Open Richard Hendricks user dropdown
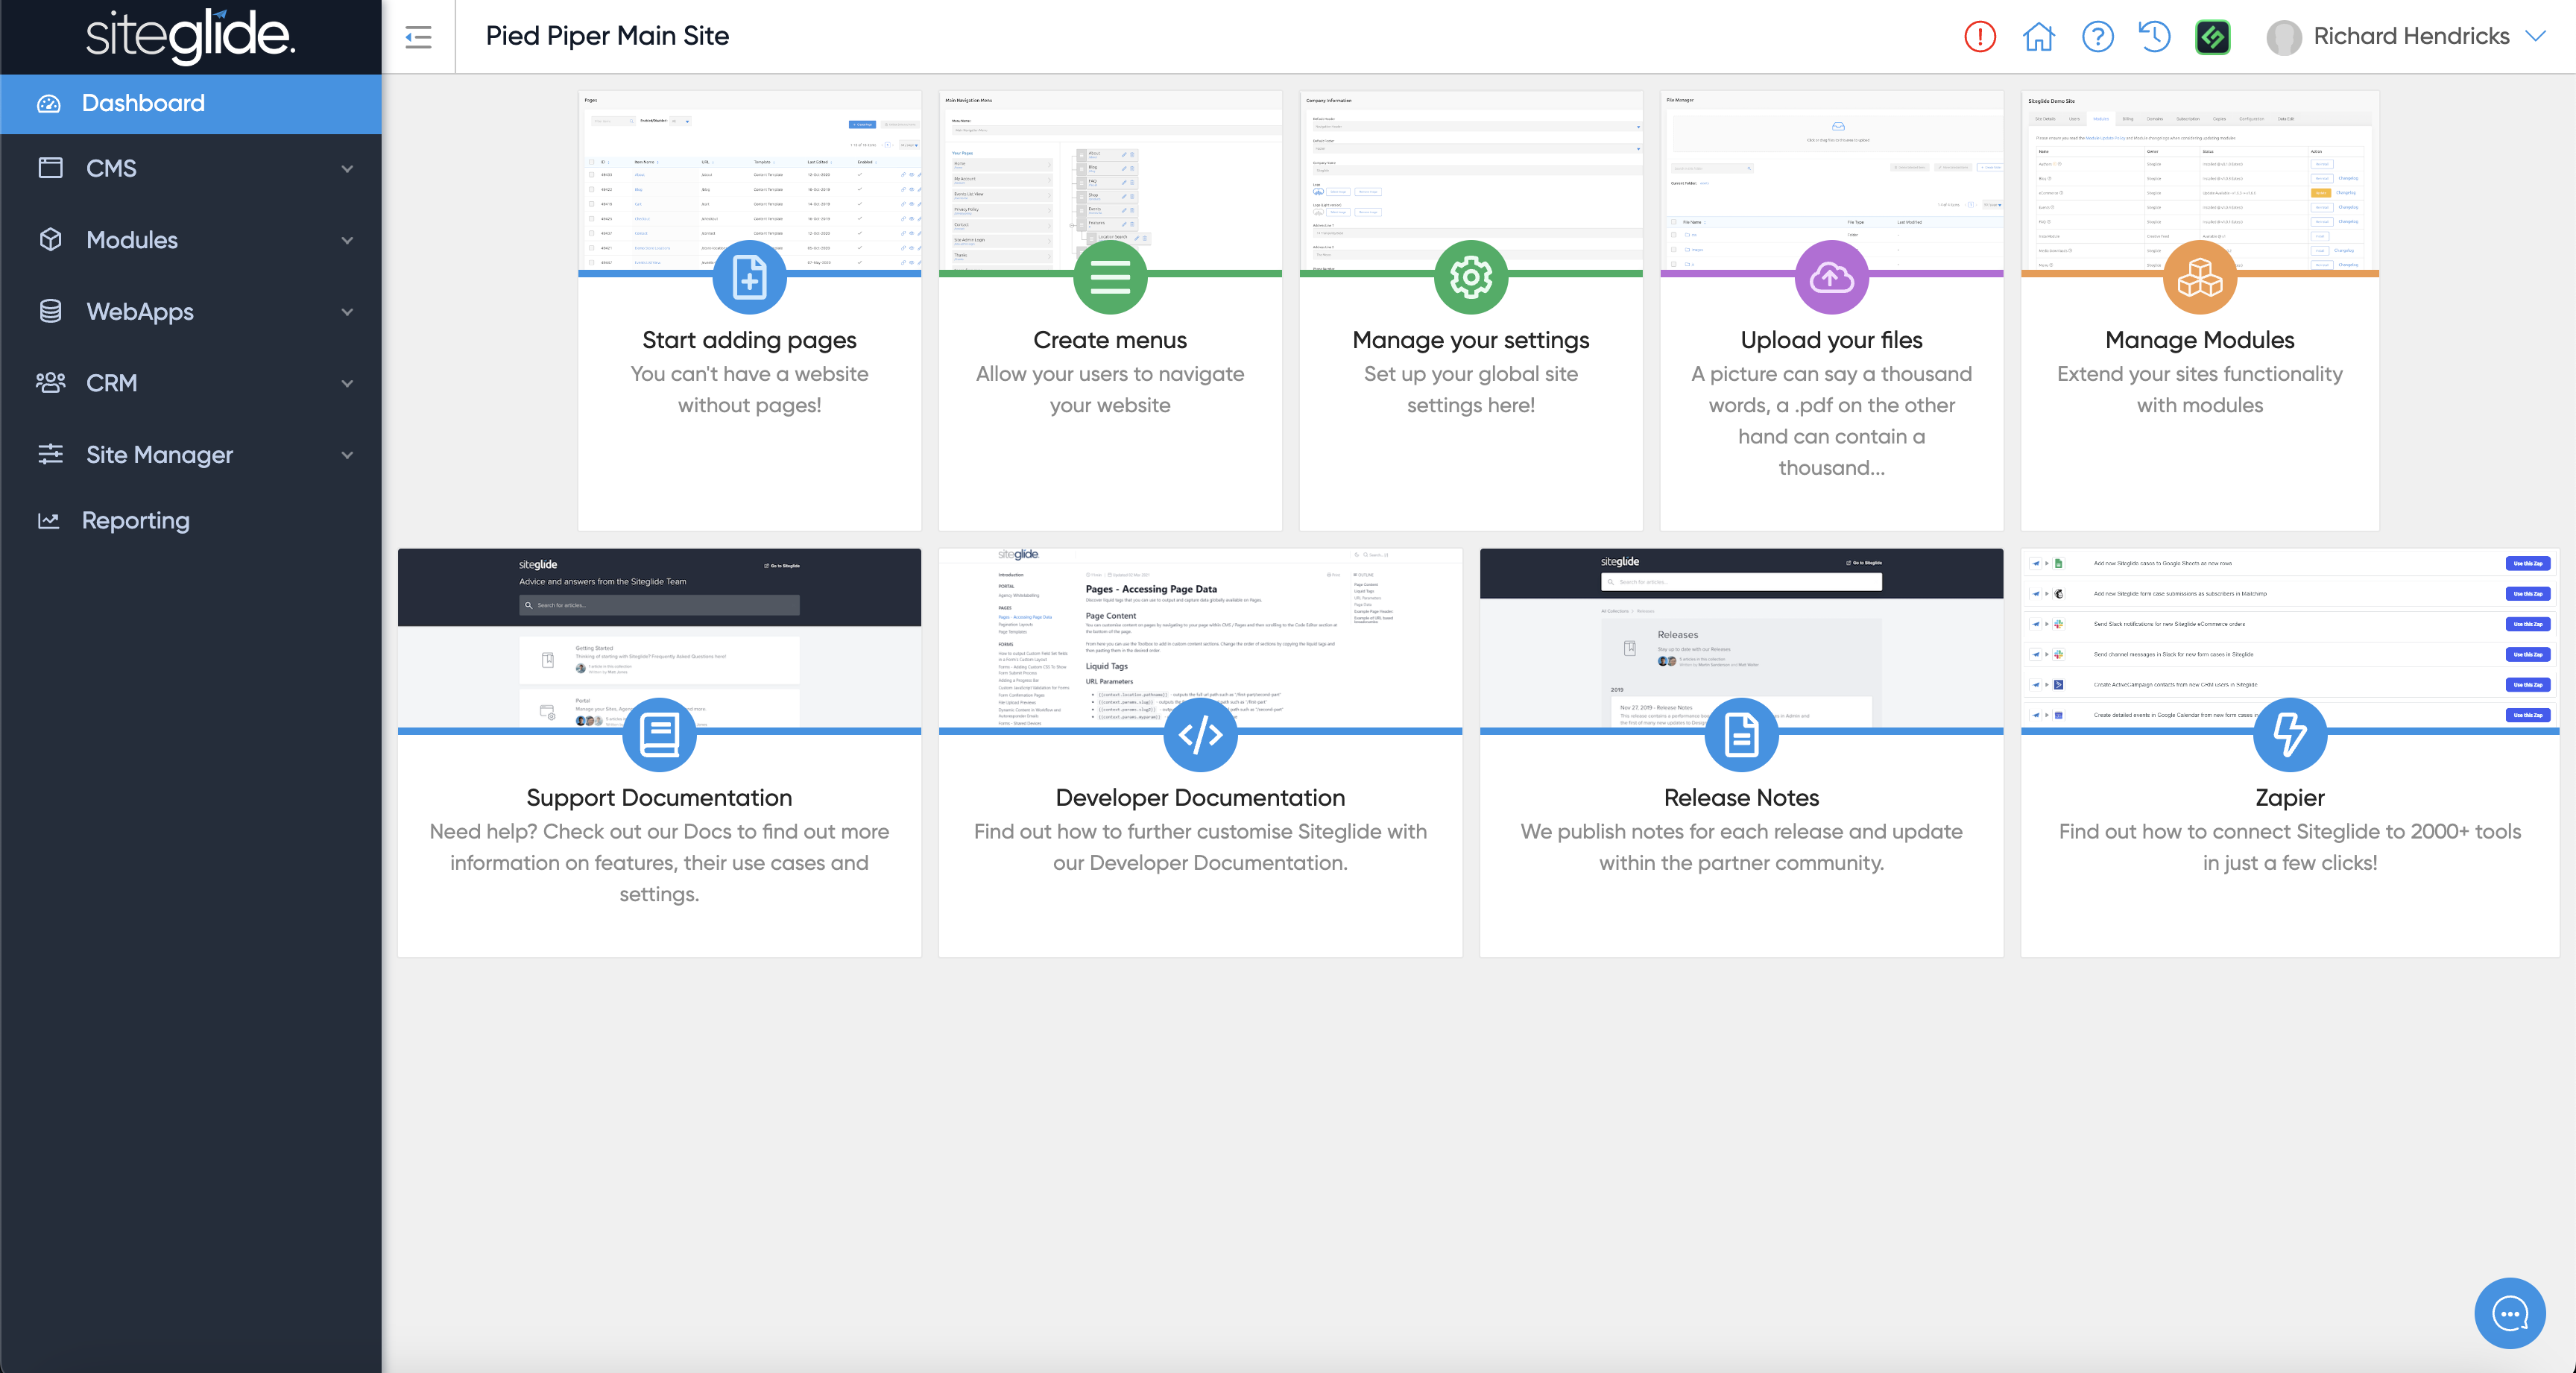This screenshot has height=1373, width=2576. coord(2410,37)
